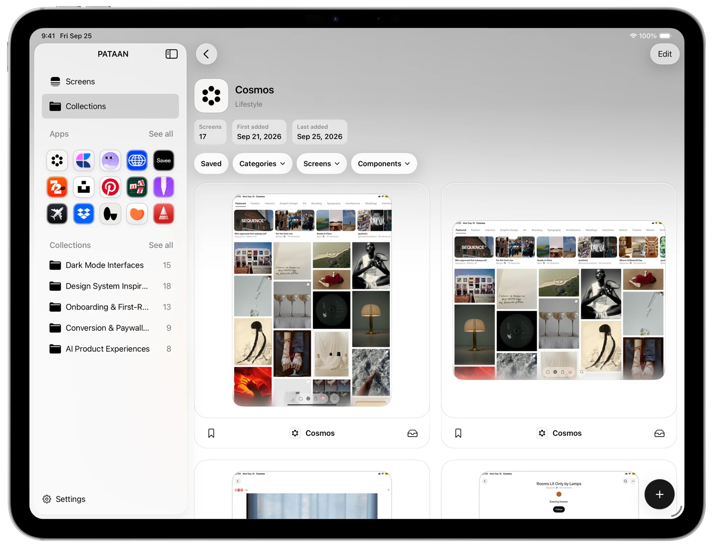Select Collections in the sidebar

click(x=110, y=106)
